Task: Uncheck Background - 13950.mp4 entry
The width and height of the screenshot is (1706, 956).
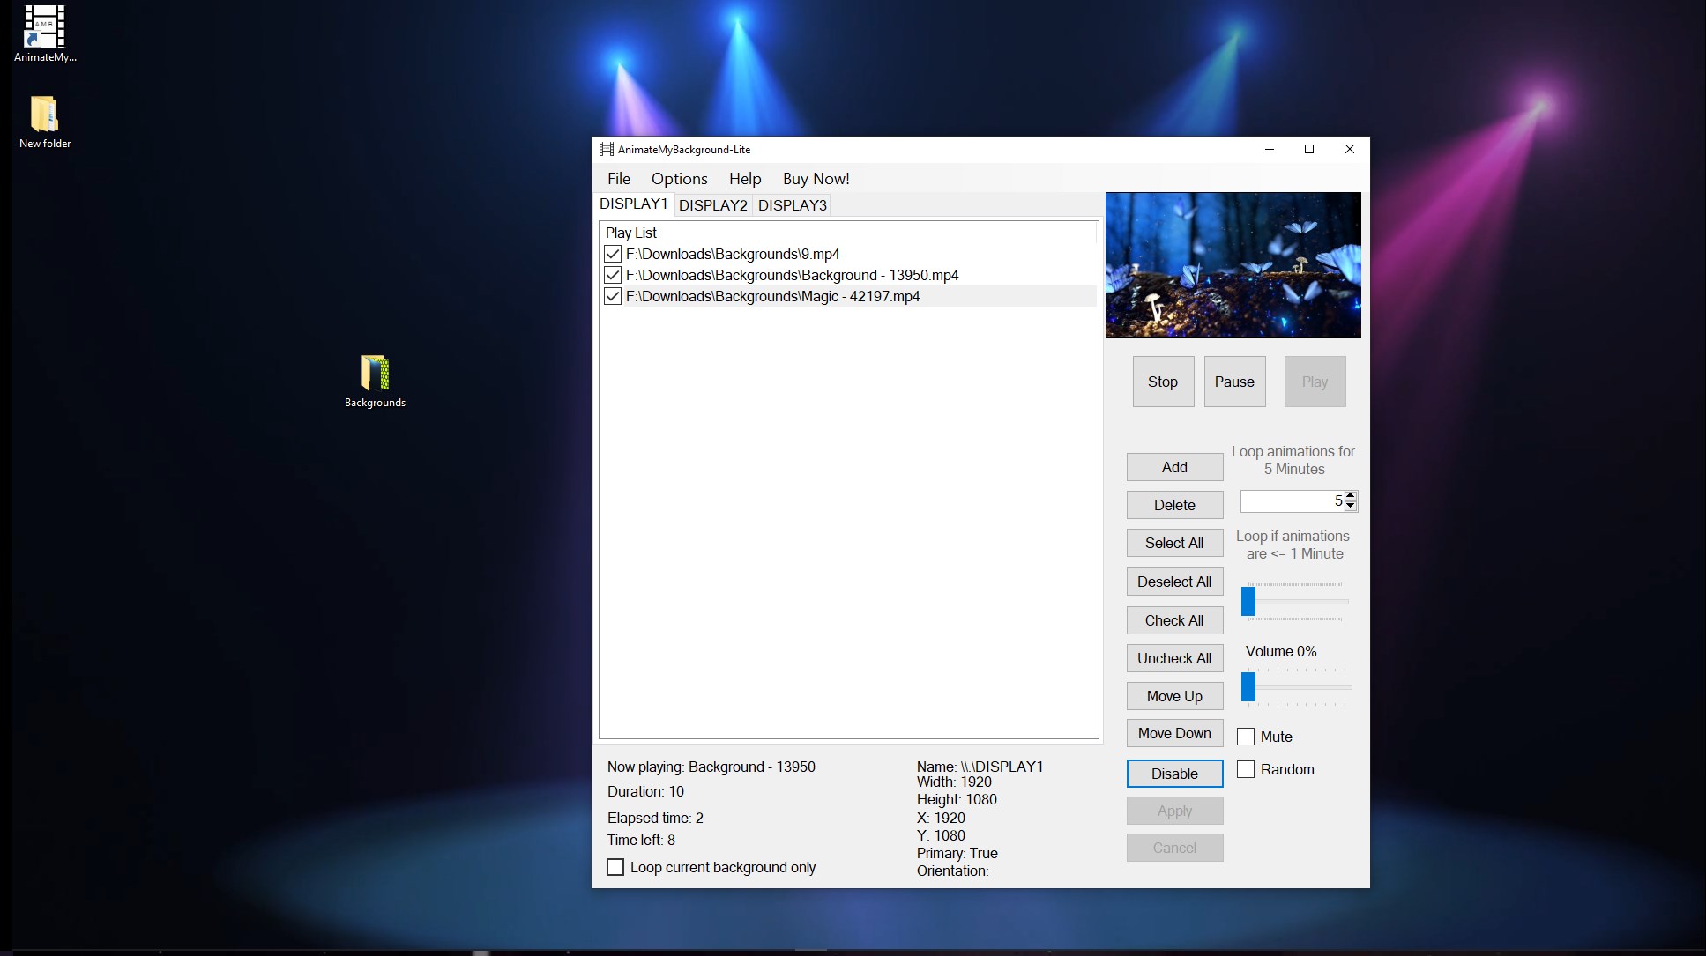Action: coord(613,275)
